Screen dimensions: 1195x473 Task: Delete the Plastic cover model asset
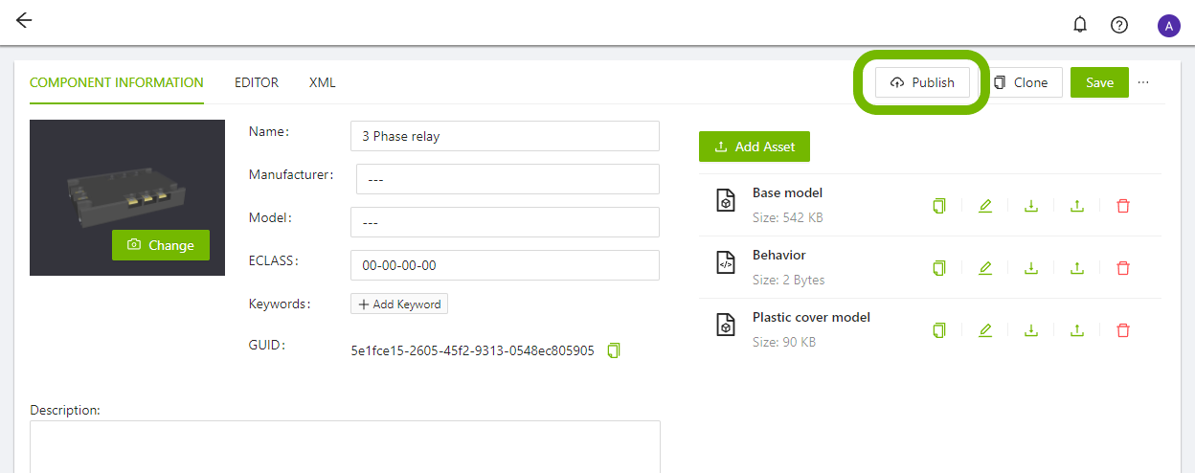click(1123, 330)
